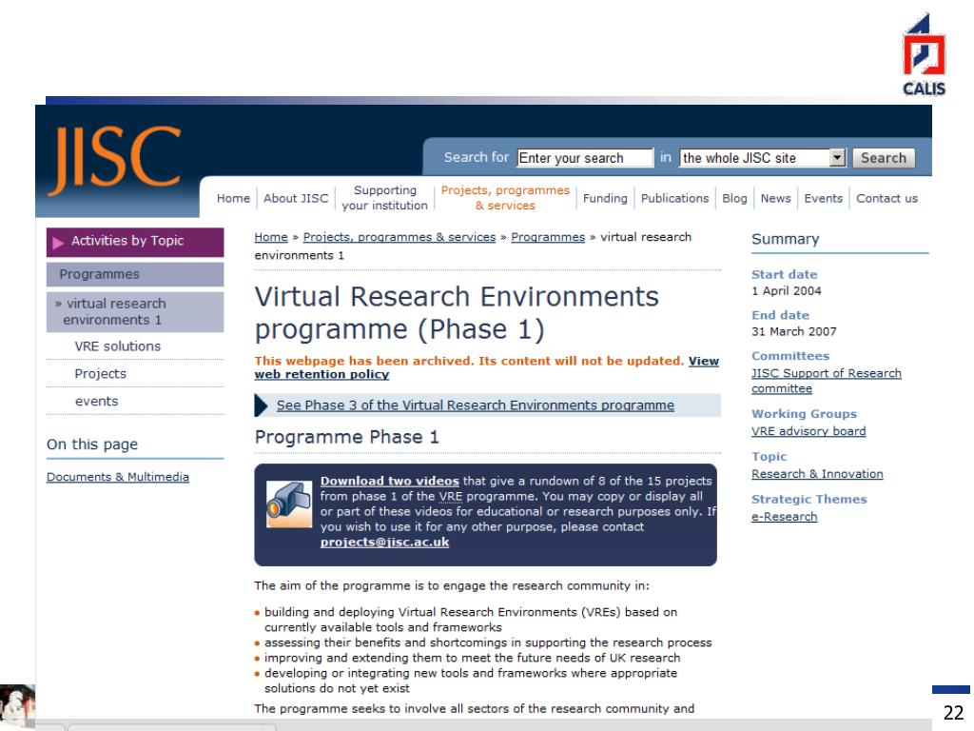This screenshot has width=974, height=731.
Task: Open Supporting your institution menu
Action: coord(384,198)
